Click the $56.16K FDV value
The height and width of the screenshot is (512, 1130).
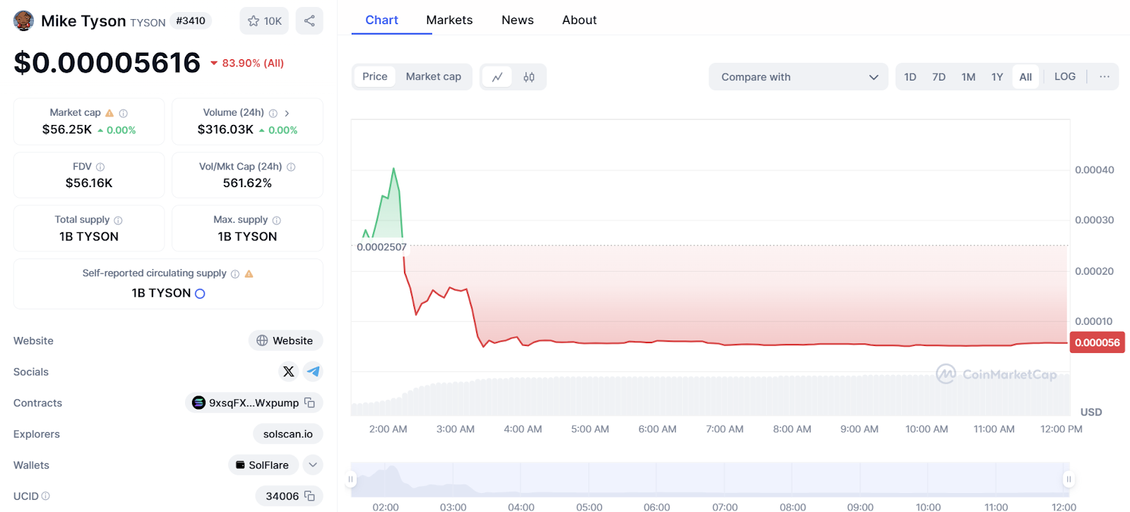[89, 183]
